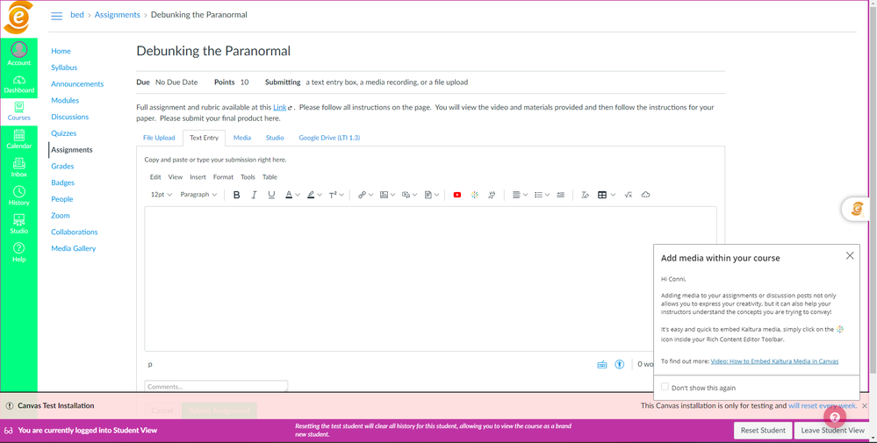Click the bulleted list icon
The width and height of the screenshot is (877, 443).
pos(538,195)
